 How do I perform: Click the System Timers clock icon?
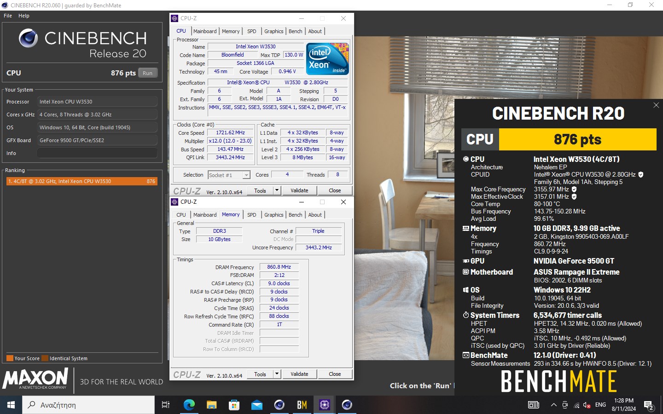[465, 315]
